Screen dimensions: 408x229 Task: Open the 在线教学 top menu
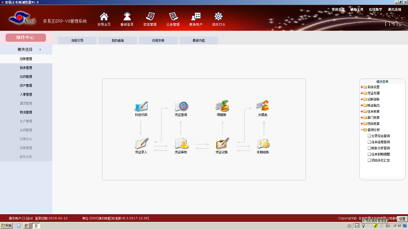(x=376, y=9)
